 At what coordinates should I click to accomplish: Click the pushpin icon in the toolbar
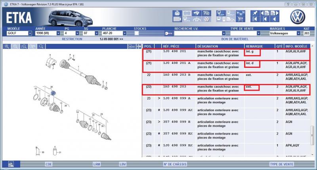(255, 13)
